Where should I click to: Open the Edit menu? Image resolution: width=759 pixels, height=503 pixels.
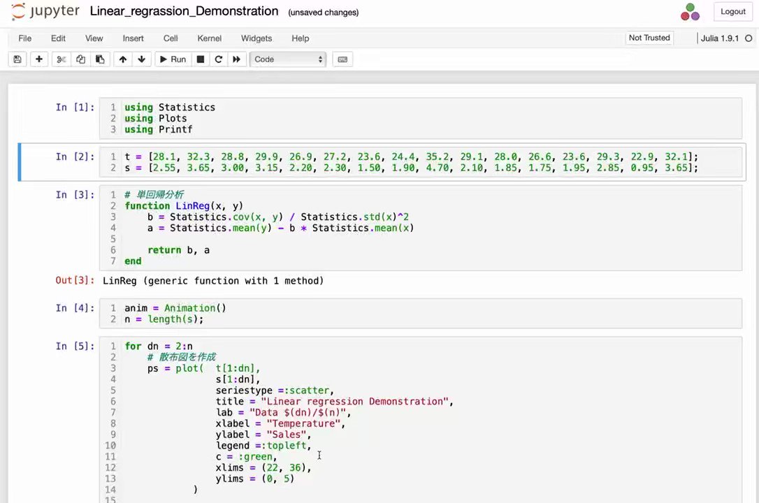click(58, 38)
